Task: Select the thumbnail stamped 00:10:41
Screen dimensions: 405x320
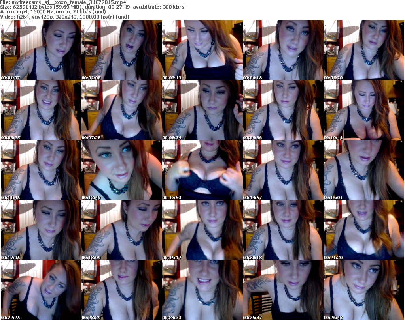Action: pyautogui.click(x=364, y=110)
